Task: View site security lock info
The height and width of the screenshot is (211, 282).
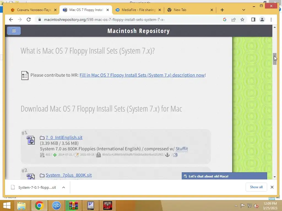Action: coord(40,20)
